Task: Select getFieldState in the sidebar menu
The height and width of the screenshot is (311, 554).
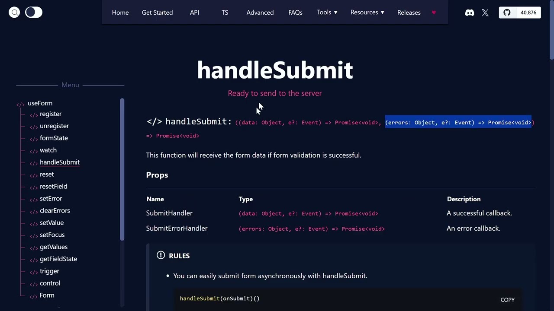Action: coord(58,259)
